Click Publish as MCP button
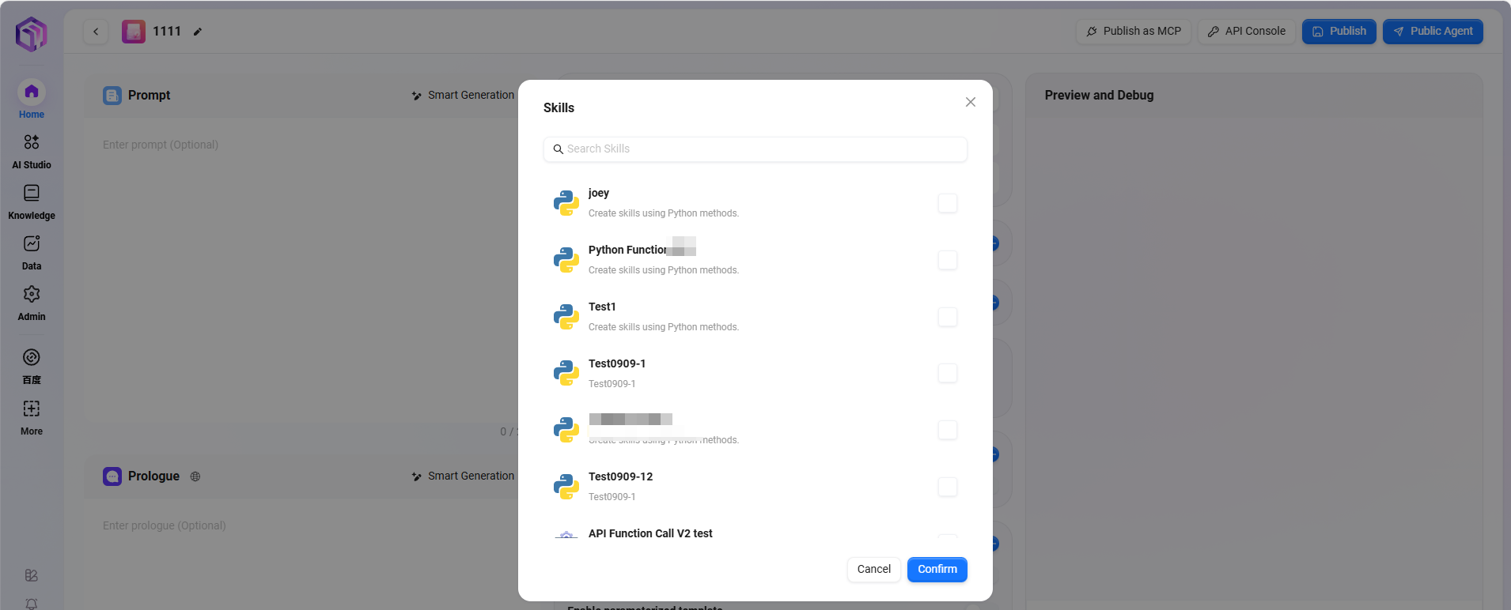 coord(1133,32)
